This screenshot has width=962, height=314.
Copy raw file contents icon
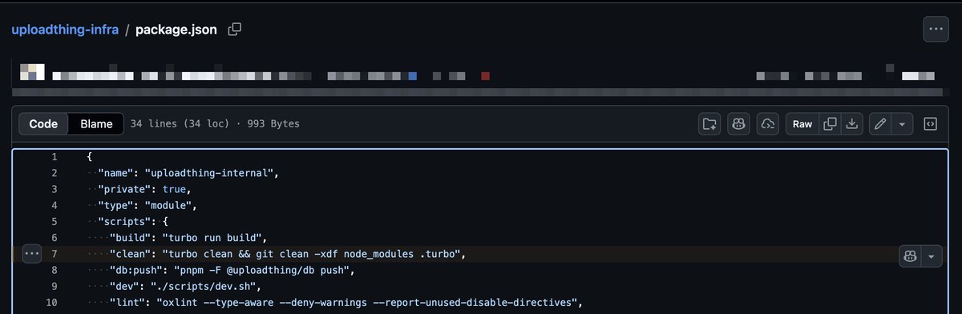click(831, 124)
